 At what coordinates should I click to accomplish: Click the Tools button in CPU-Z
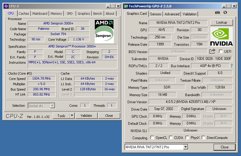[61, 116]
